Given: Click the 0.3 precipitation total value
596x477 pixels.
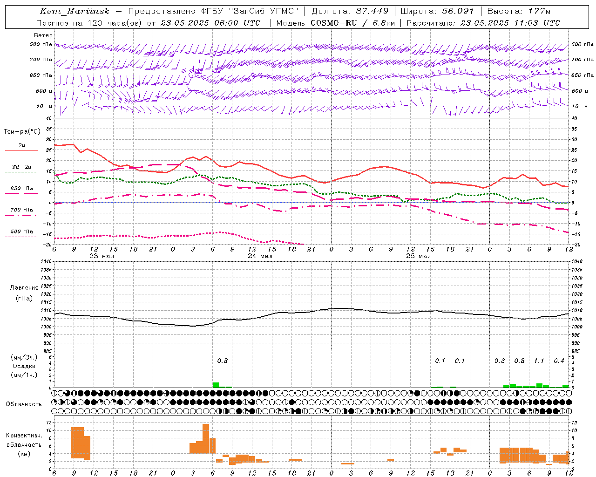Looking at the screenshot, I should 500,361.
